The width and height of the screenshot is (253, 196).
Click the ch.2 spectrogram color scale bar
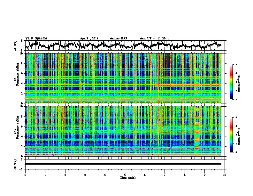coord(231,135)
